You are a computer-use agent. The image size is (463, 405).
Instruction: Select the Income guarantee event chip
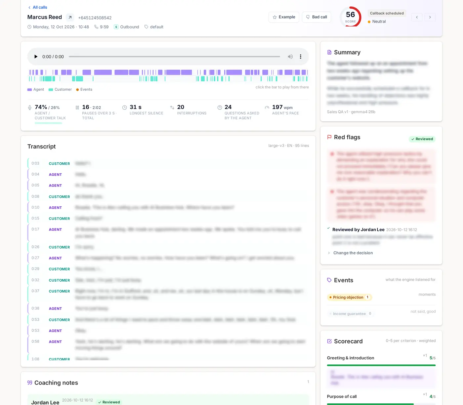click(x=351, y=314)
